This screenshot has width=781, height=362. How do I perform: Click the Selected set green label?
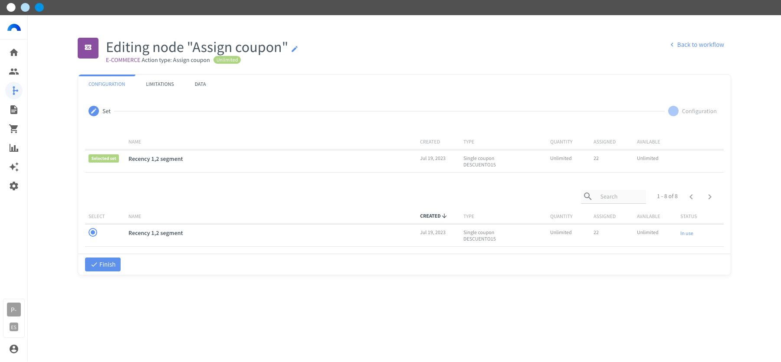(x=104, y=159)
